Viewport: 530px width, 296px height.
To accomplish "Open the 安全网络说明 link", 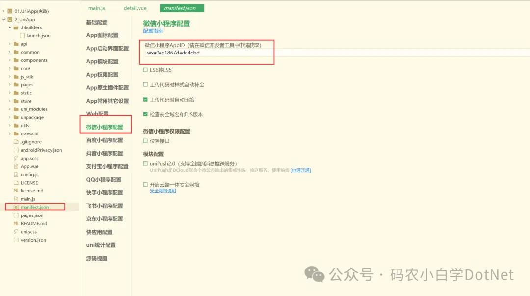I will pyautogui.click(x=162, y=191).
